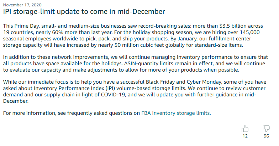This screenshot has width=279, height=146.
Task: Click the paragraph starting with This Prime Day
Action: [133, 35]
